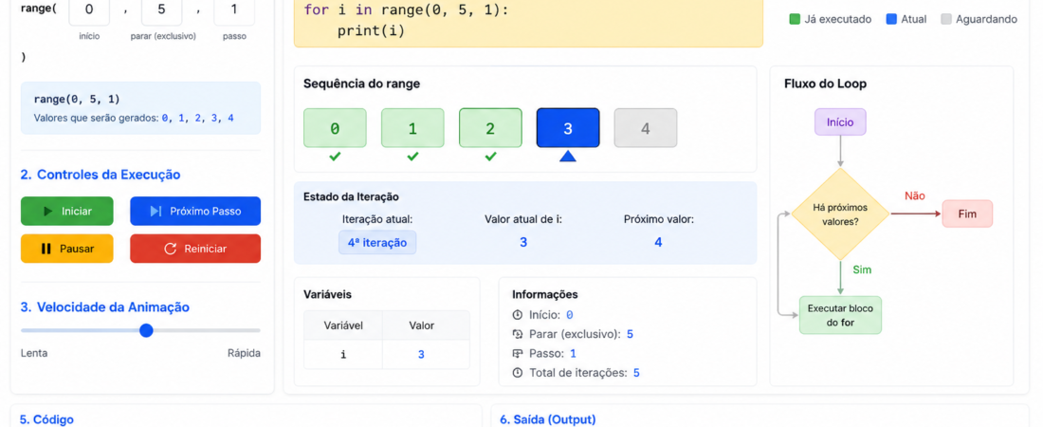
Task: Click the Fluxo do Loop heading
Action: coord(825,84)
